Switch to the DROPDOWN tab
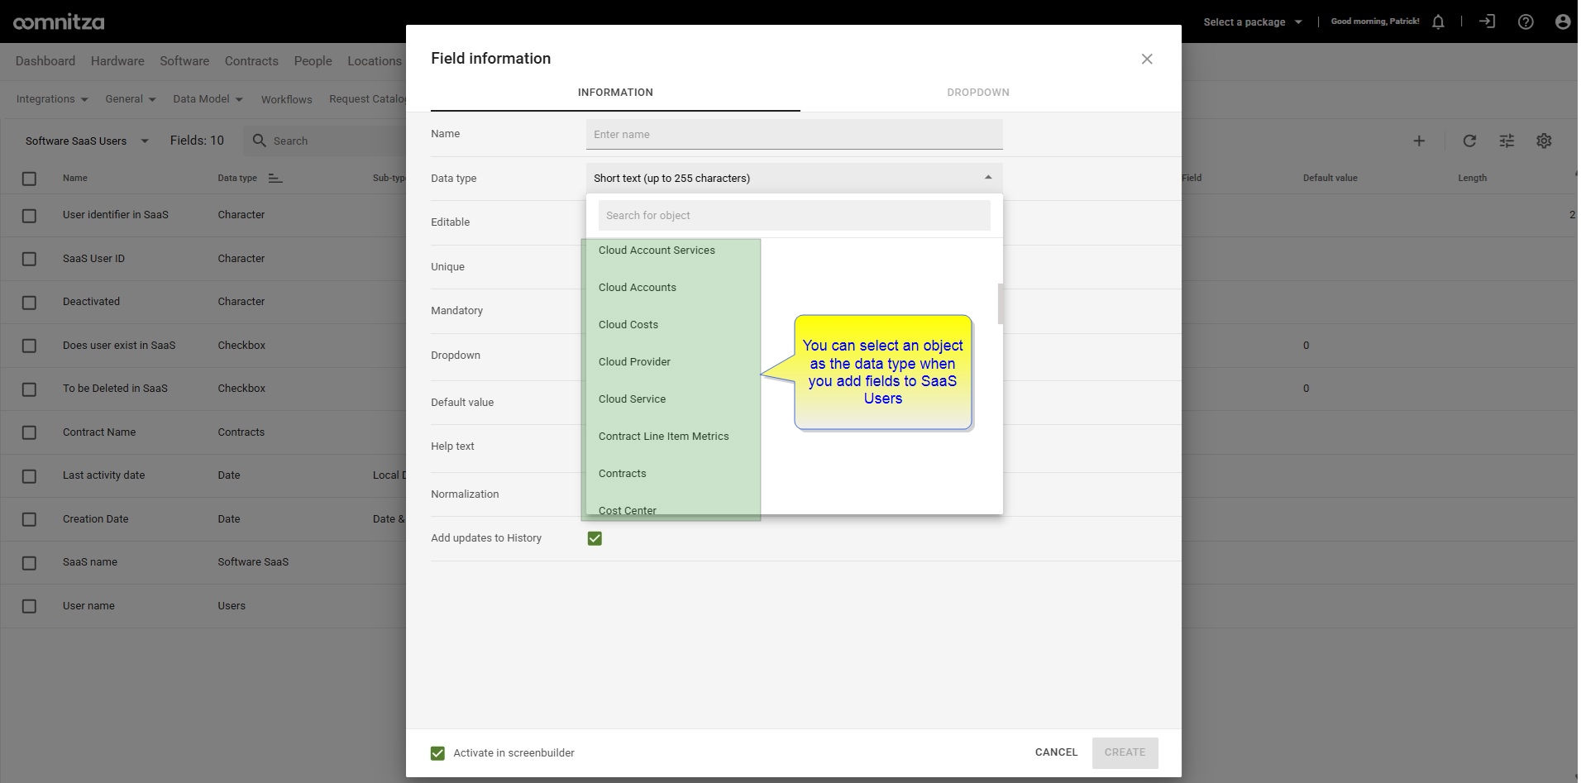Screen dimensions: 1581x783 tap(978, 93)
